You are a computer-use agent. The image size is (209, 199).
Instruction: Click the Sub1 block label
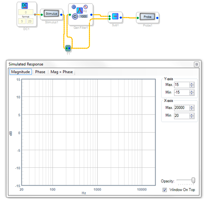115,25
